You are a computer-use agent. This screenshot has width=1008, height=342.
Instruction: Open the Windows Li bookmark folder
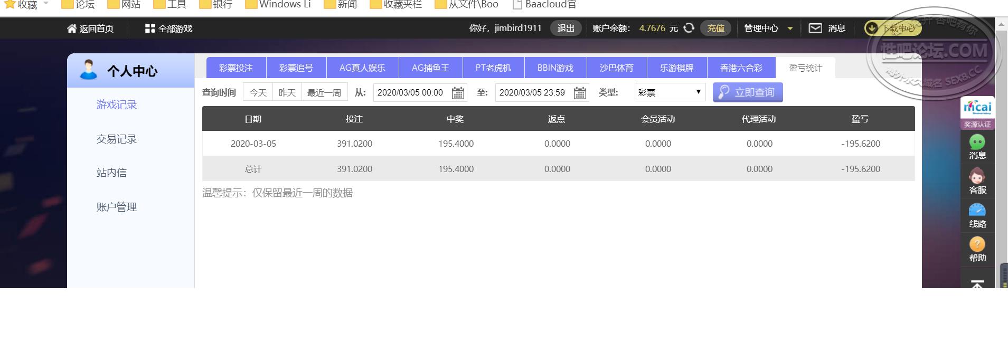[x=278, y=4]
